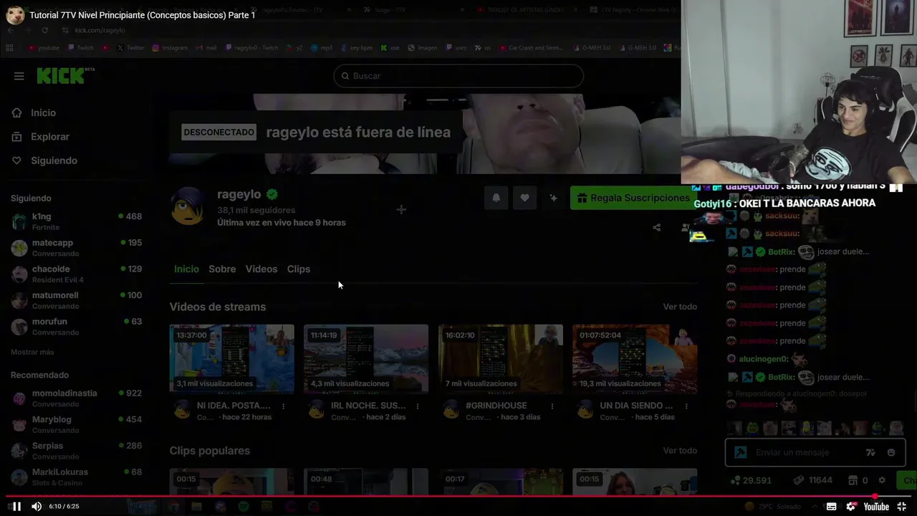Open the 00:17 popular clip

(500, 482)
